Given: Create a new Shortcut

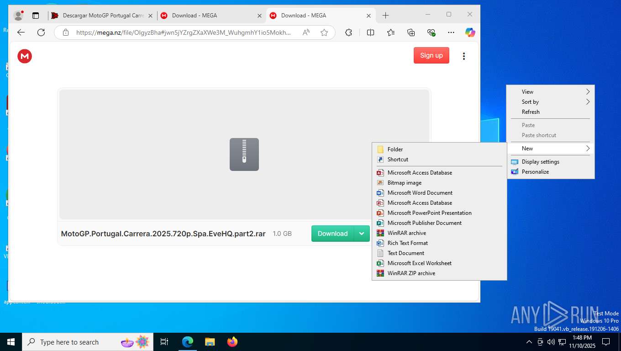Looking at the screenshot, I should 439,160.
